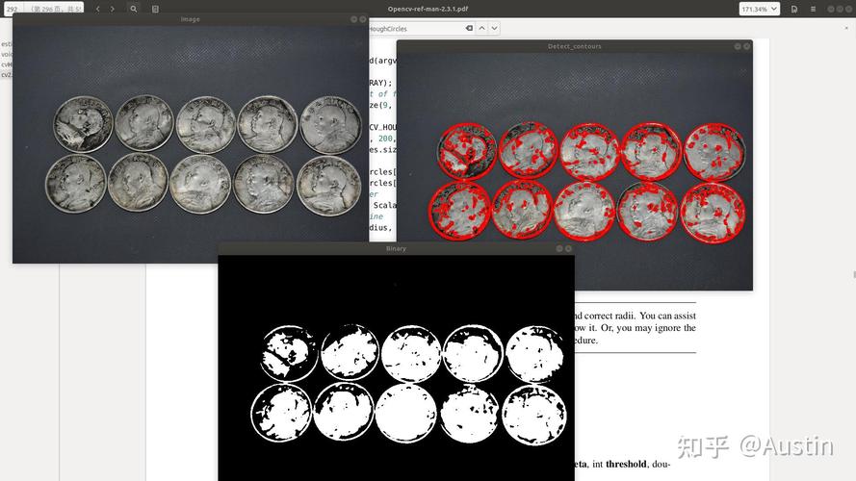
Task: Go to the previous page arrow
Action: click(97, 9)
